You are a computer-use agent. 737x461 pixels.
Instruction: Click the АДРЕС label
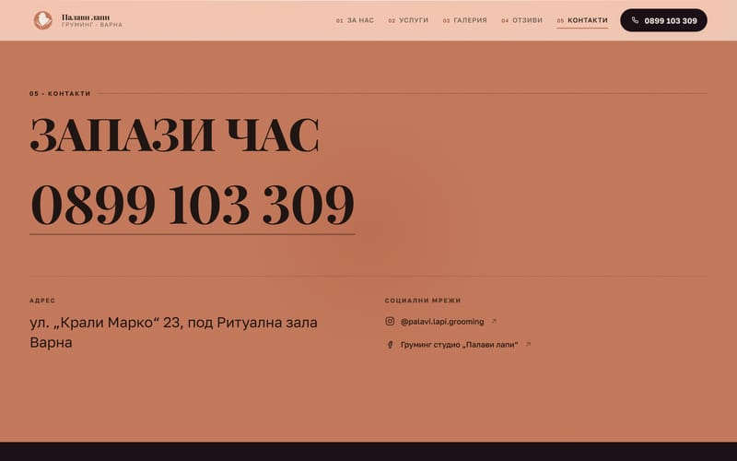point(42,301)
